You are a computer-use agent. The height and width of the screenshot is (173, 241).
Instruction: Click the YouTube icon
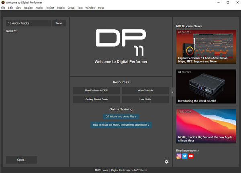(191, 156)
